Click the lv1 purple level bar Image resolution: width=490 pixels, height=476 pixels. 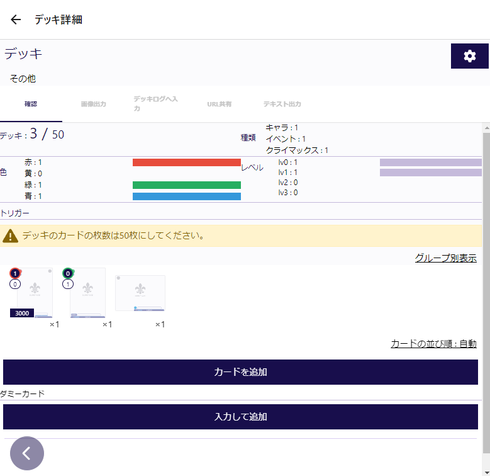[x=431, y=173]
